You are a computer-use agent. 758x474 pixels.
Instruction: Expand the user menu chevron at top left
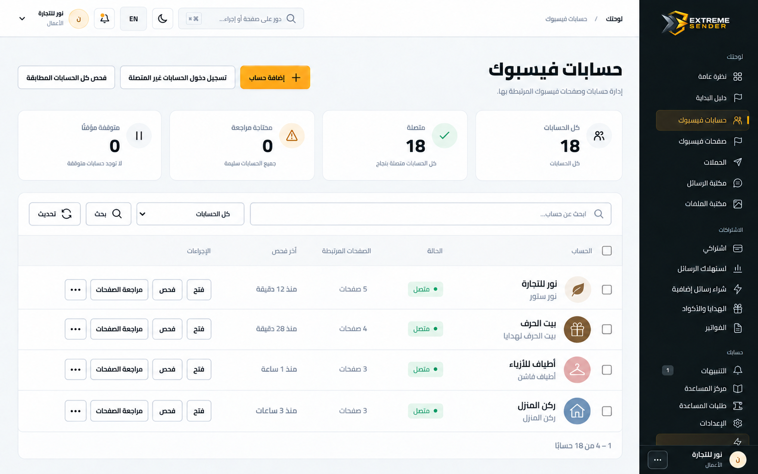22,19
